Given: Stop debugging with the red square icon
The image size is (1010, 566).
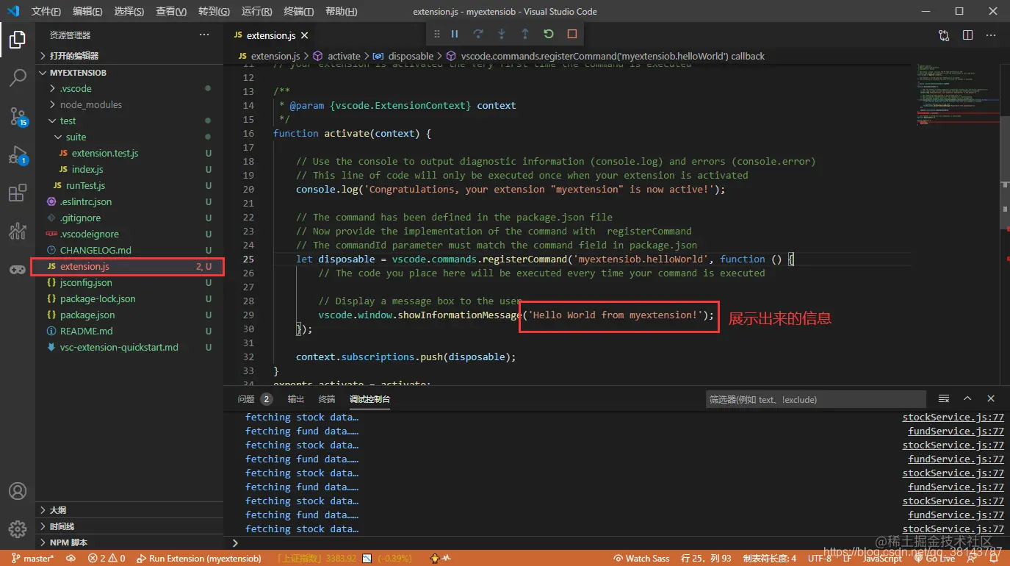Looking at the screenshot, I should pyautogui.click(x=572, y=34).
